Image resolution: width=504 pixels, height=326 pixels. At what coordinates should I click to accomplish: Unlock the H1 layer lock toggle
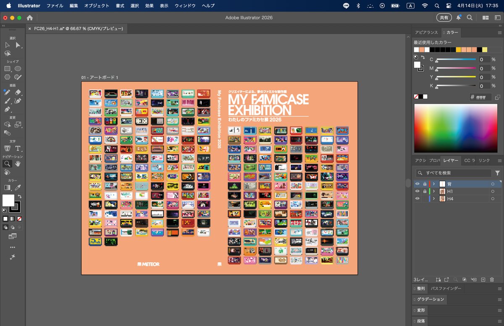click(x=425, y=191)
